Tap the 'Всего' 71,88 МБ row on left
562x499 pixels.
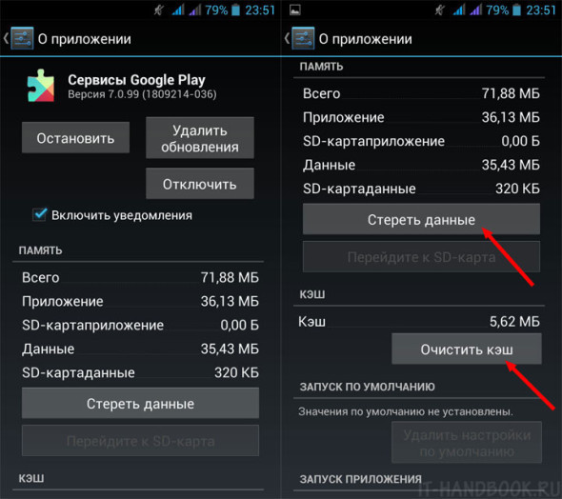pyautogui.click(x=141, y=277)
